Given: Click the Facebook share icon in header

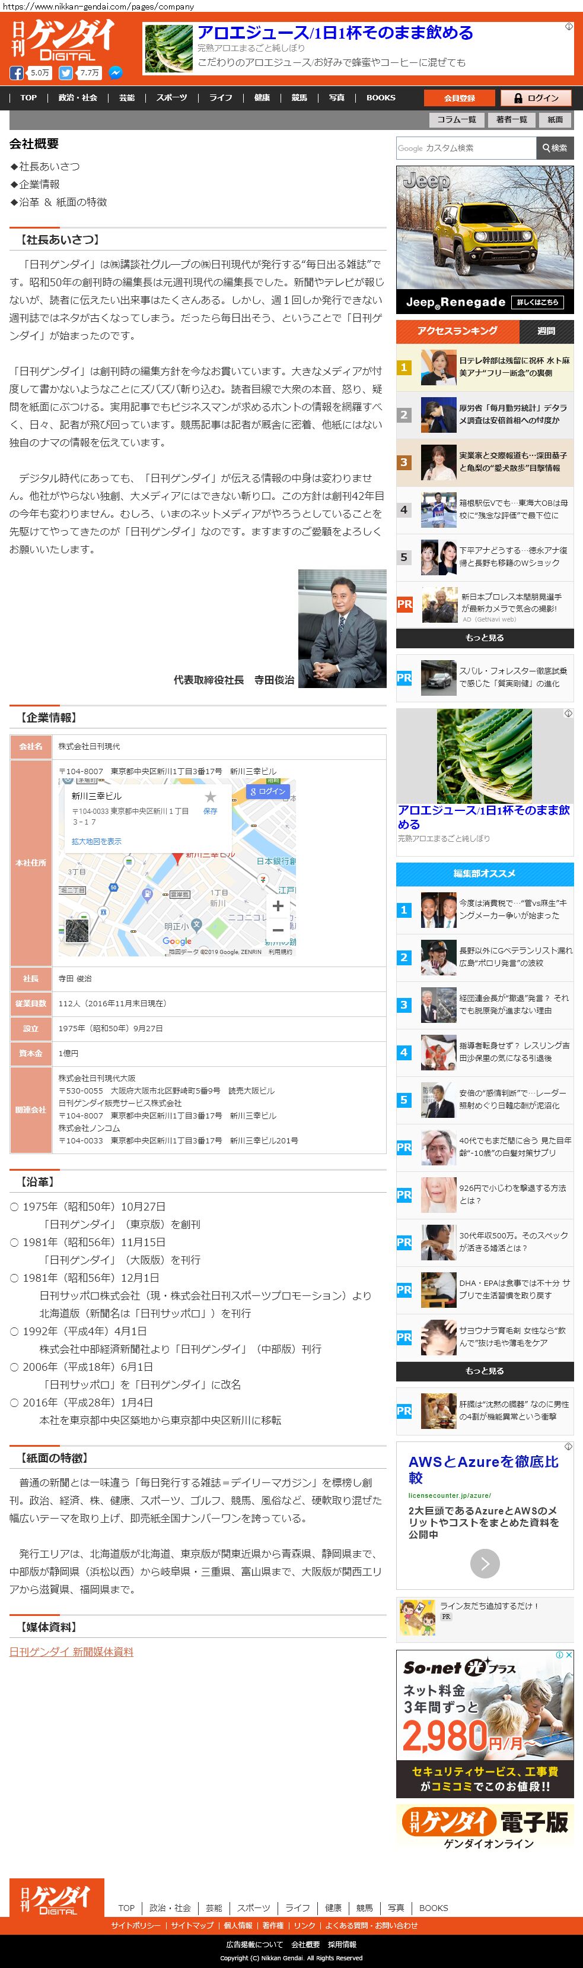Looking at the screenshot, I should [x=16, y=74].
